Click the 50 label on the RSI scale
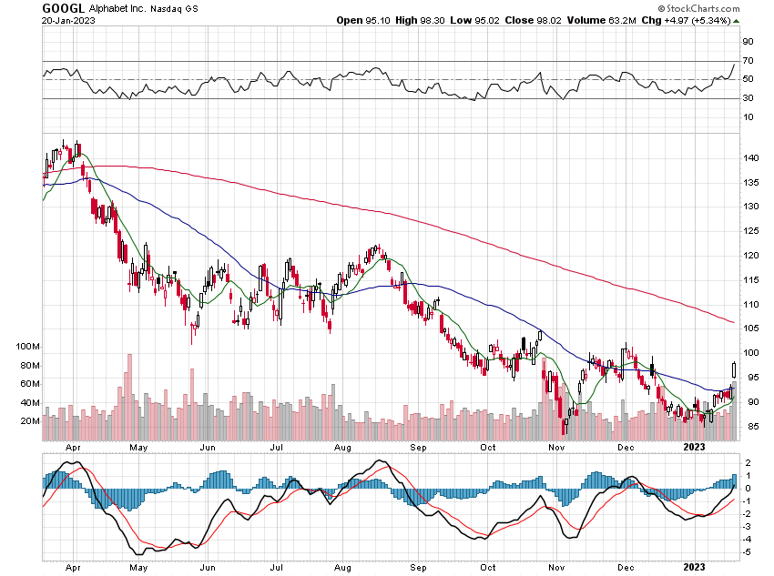Screen dimensions: 774x576 tap(749, 79)
